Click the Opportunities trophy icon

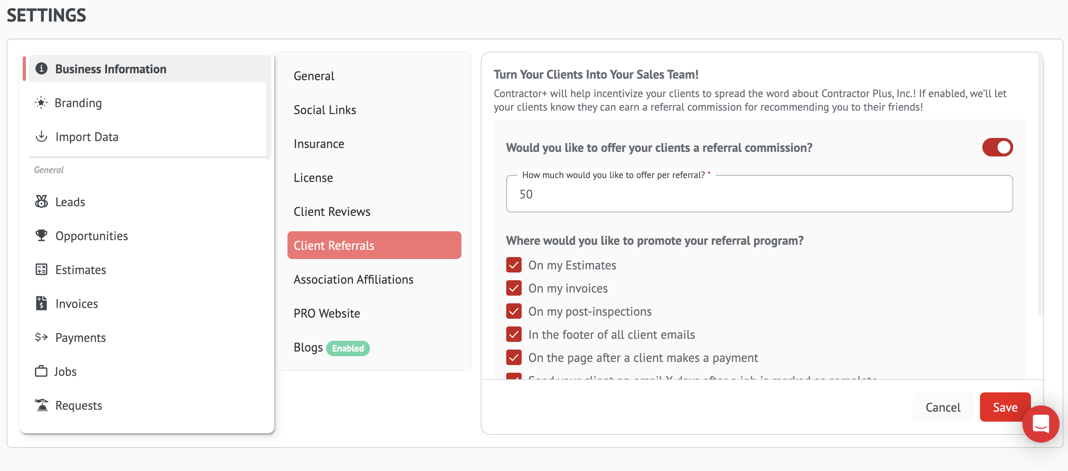click(41, 235)
